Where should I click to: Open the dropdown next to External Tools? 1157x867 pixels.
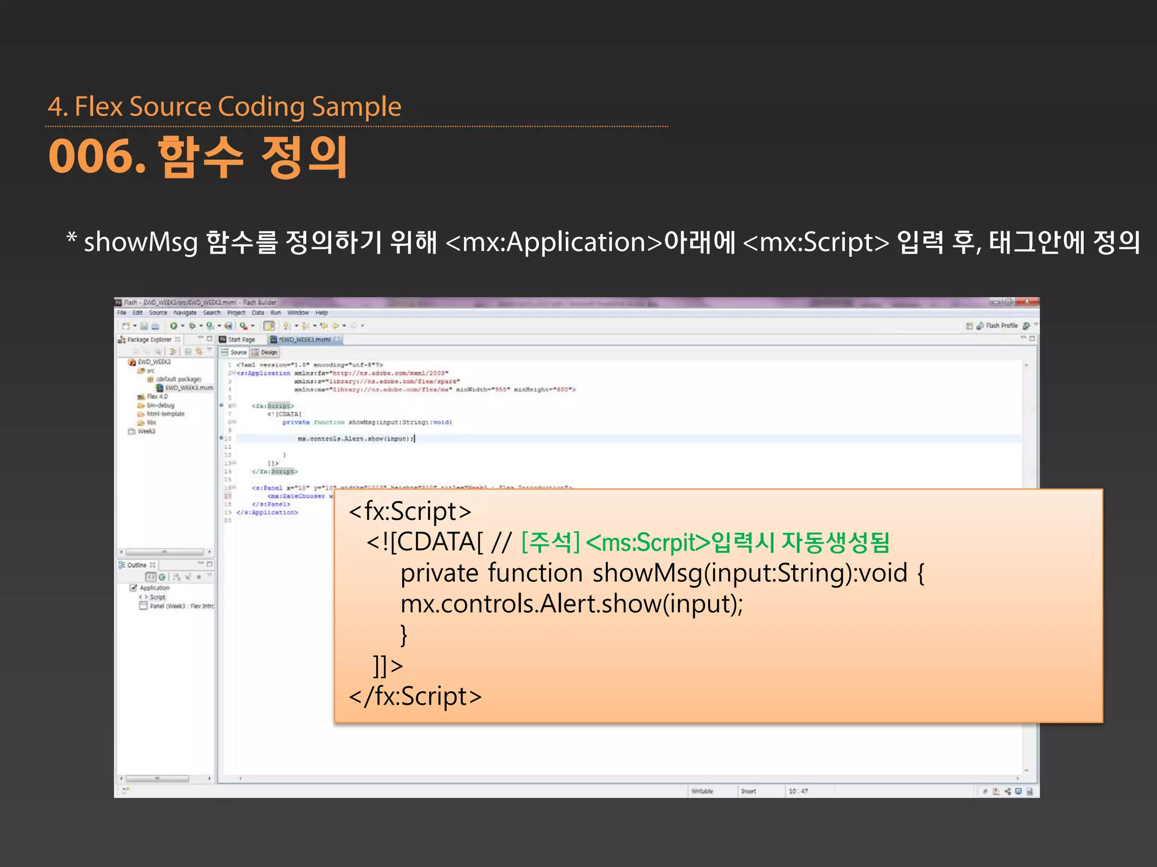(253, 326)
